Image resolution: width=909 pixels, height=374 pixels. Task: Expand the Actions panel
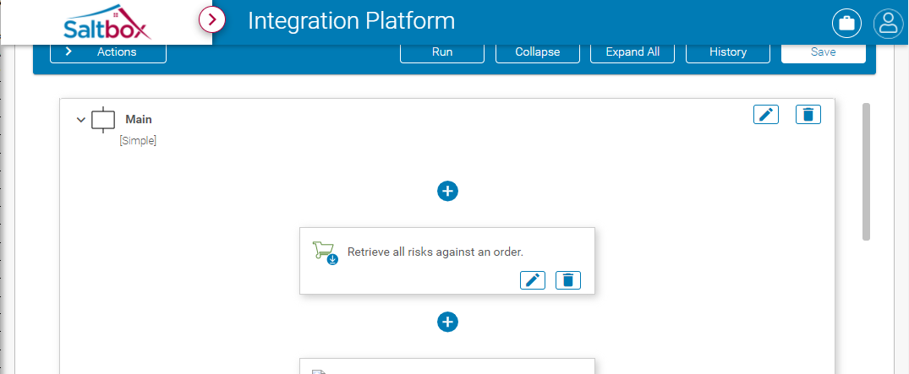(108, 52)
